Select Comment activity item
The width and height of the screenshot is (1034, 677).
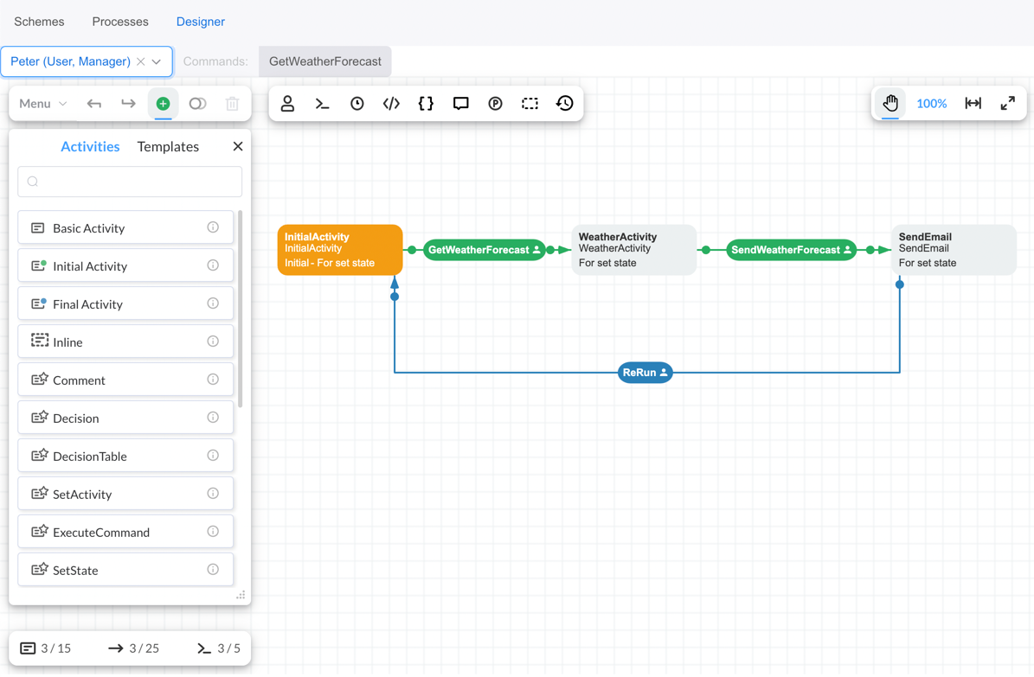(x=125, y=380)
